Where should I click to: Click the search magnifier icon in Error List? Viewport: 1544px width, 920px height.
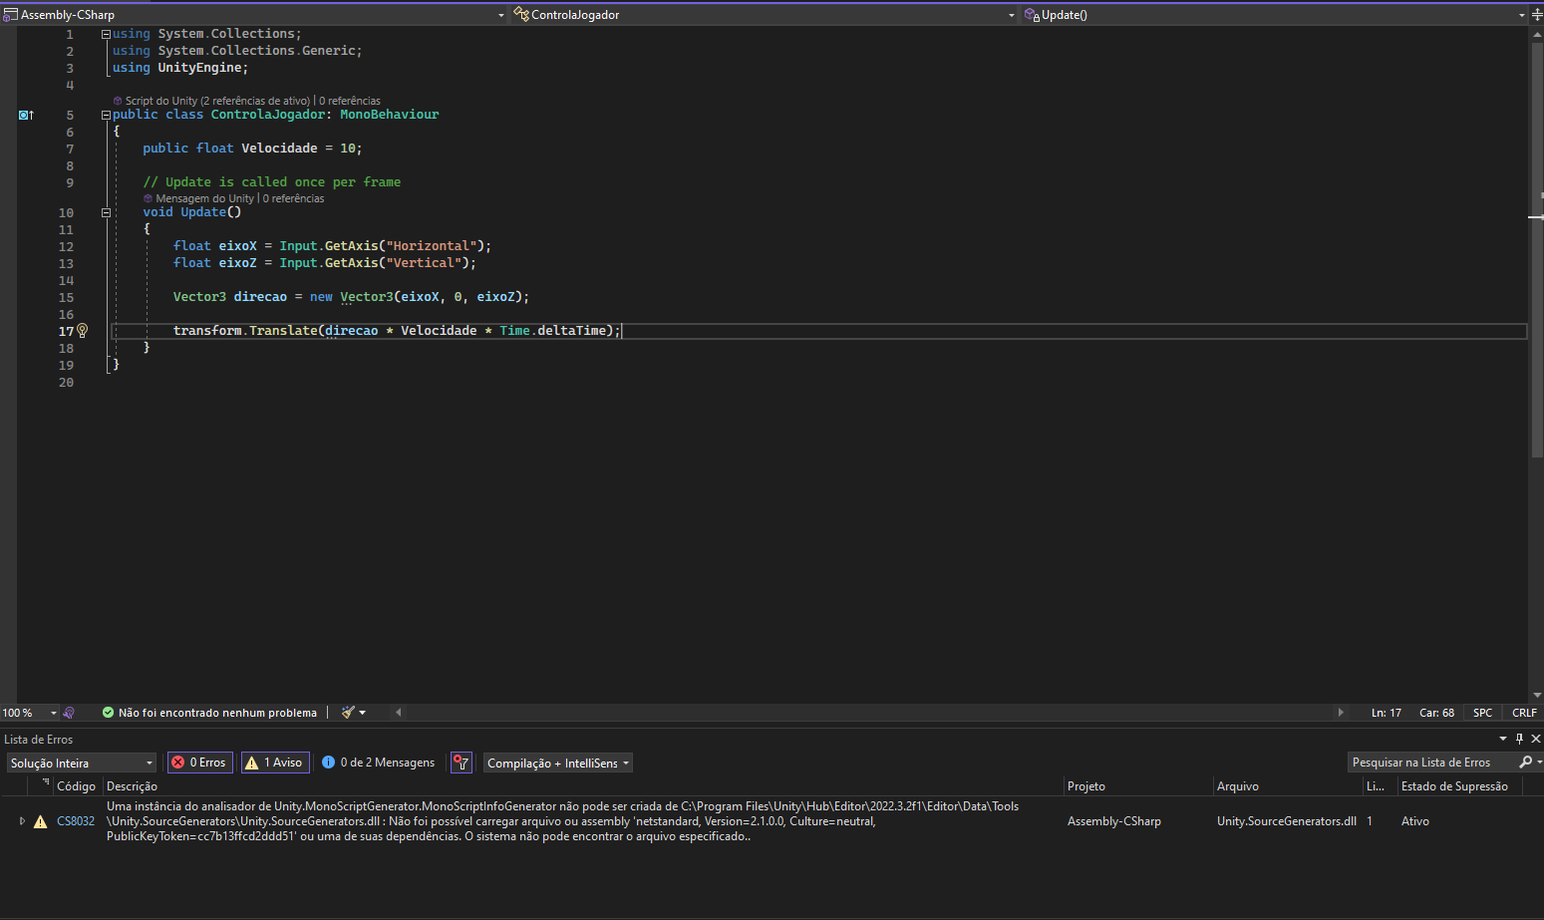click(1525, 763)
